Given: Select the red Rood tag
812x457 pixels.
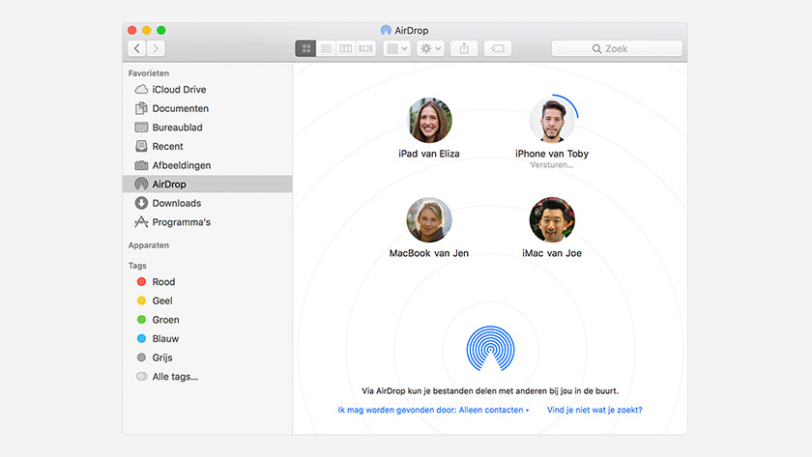Looking at the screenshot, I should click(x=163, y=282).
